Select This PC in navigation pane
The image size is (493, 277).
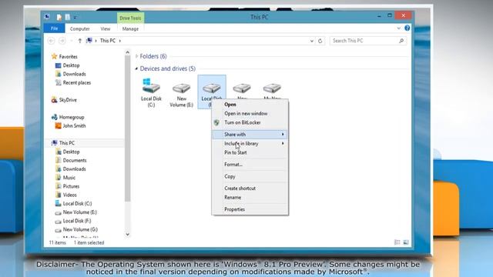67,143
